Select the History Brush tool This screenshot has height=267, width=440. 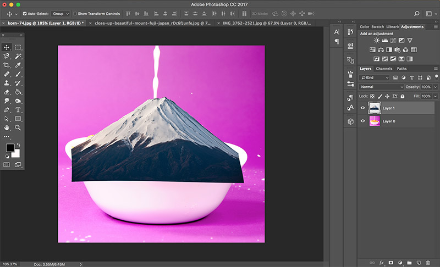[18, 83]
